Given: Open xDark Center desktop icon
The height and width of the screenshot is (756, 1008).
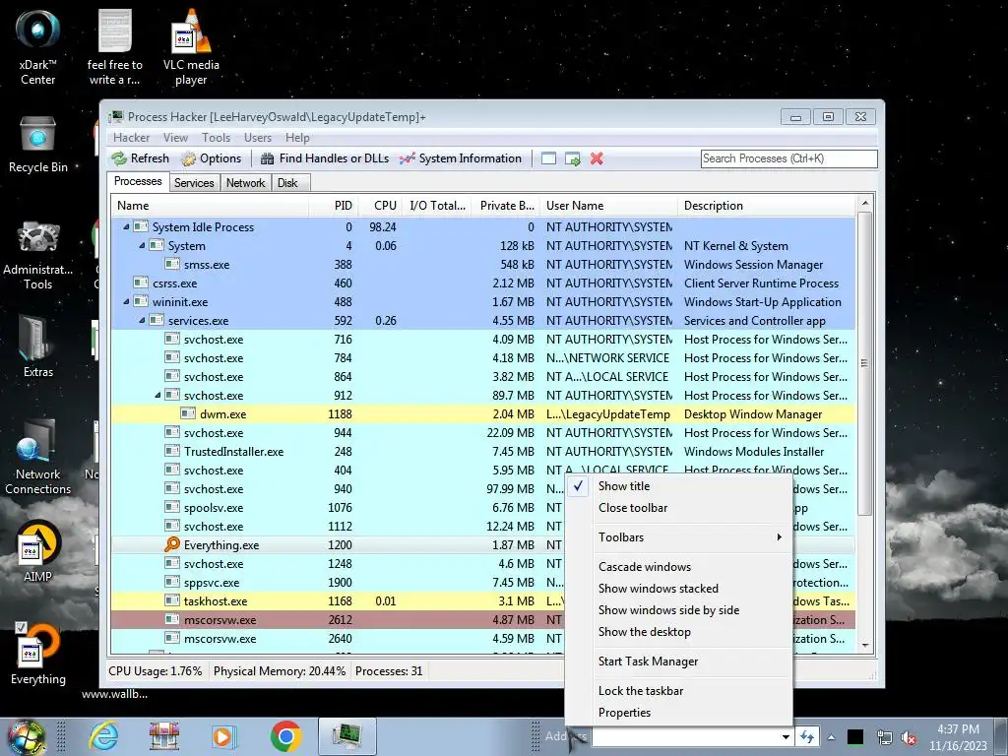Looking at the screenshot, I should pyautogui.click(x=38, y=46).
